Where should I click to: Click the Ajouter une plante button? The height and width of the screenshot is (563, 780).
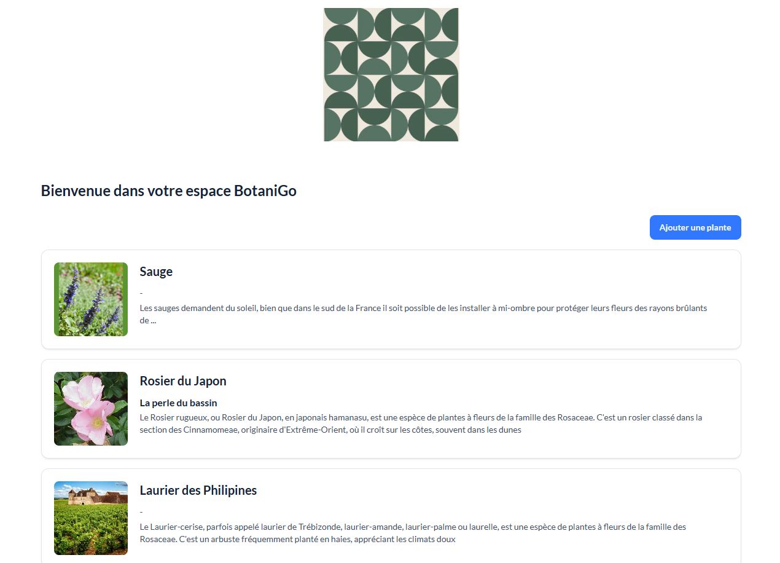click(x=695, y=227)
